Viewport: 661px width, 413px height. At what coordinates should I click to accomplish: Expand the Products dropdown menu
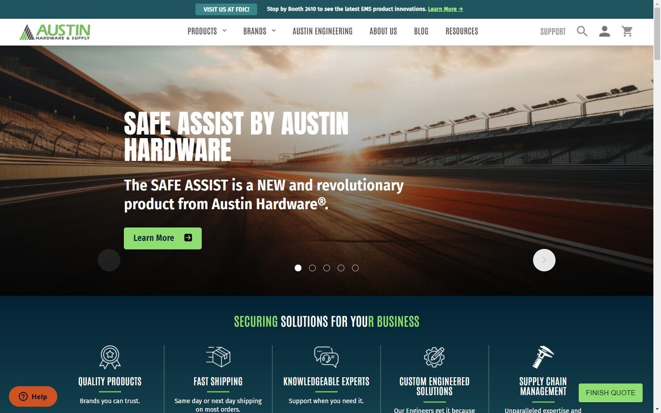[207, 31]
